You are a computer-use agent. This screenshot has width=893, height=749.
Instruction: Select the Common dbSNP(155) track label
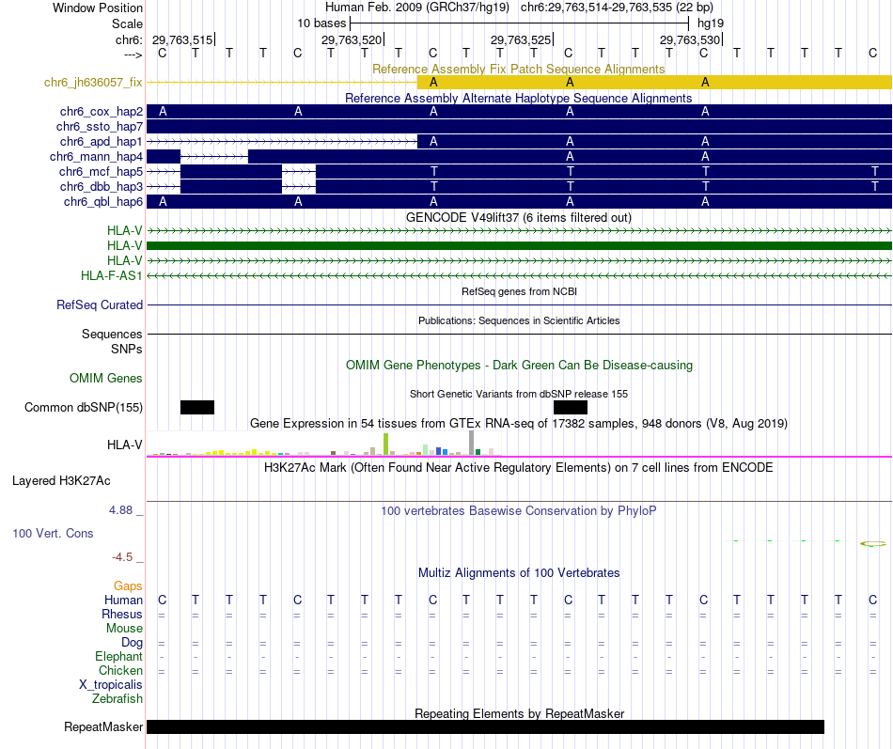[x=84, y=407]
